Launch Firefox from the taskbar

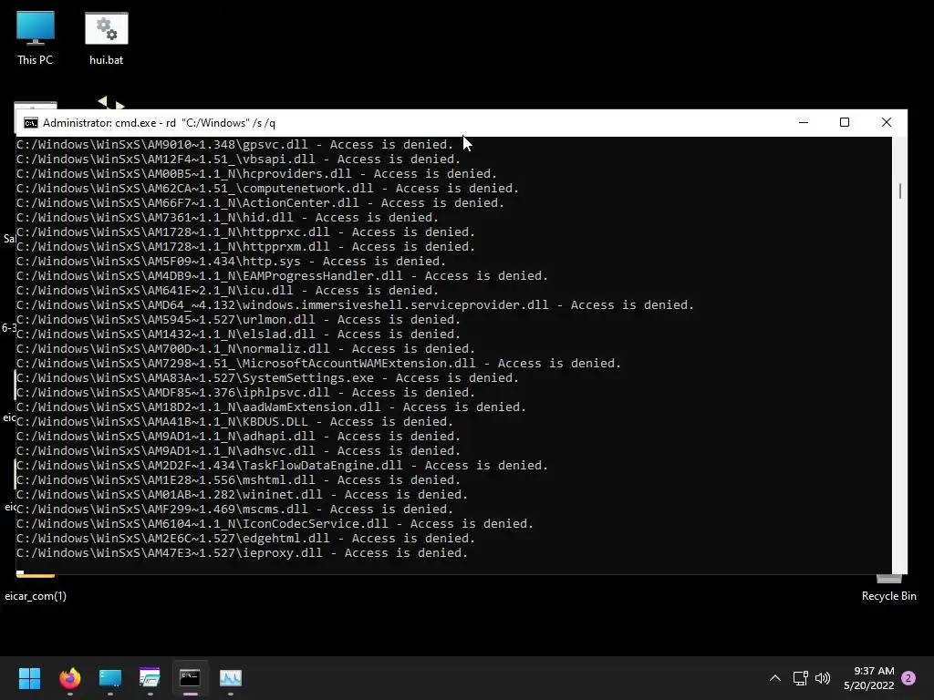coord(69,678)
